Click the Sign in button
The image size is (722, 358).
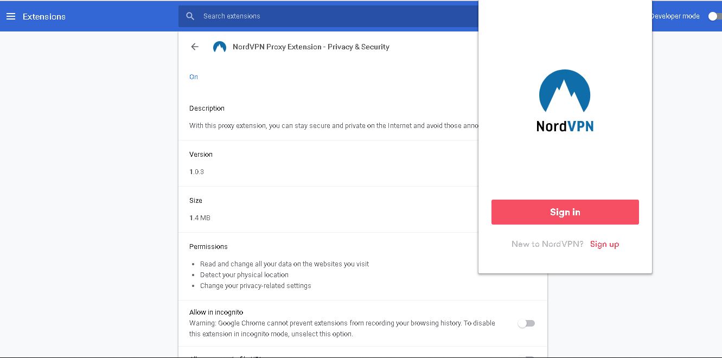click(565, 212)
